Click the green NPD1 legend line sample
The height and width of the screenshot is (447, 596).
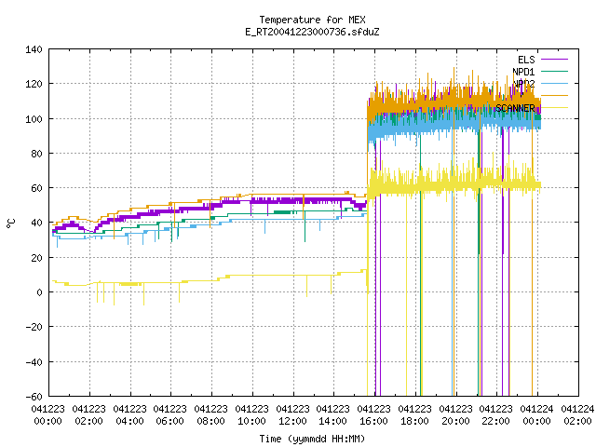click(554, 71)
